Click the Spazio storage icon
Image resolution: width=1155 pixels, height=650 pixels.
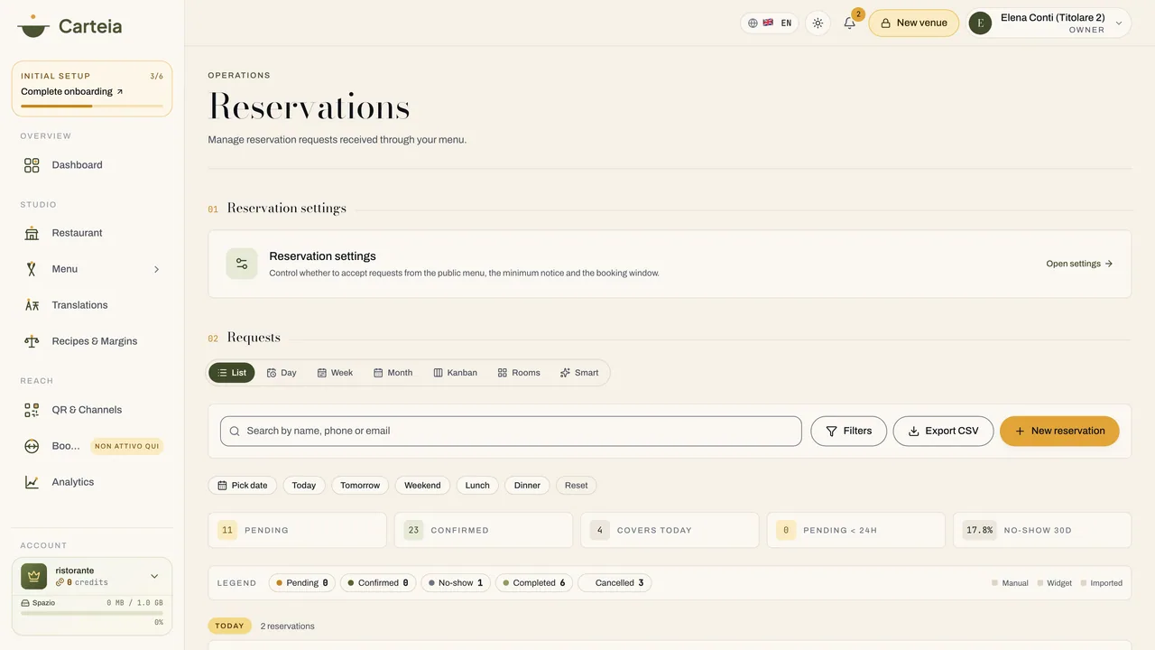[x=25, y=602]
